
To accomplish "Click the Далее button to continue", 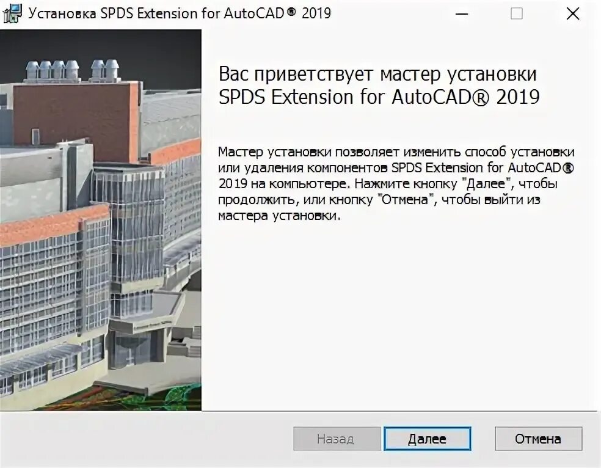I will [427, 439].
